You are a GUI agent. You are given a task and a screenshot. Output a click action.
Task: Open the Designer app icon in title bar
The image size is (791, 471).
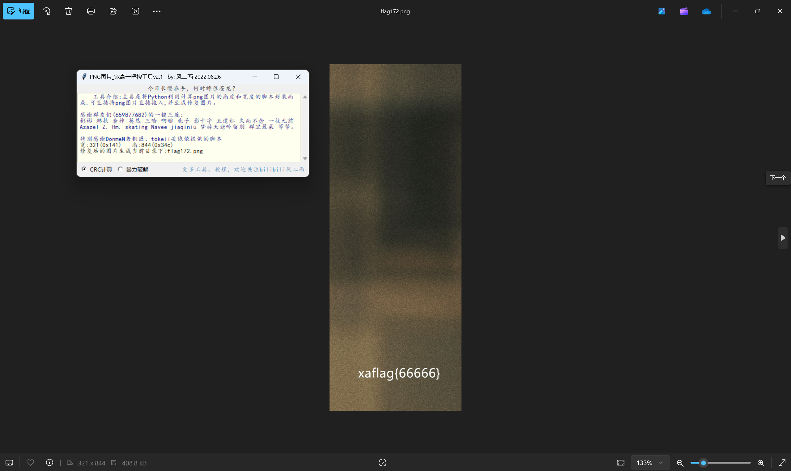tap(662, 11)
